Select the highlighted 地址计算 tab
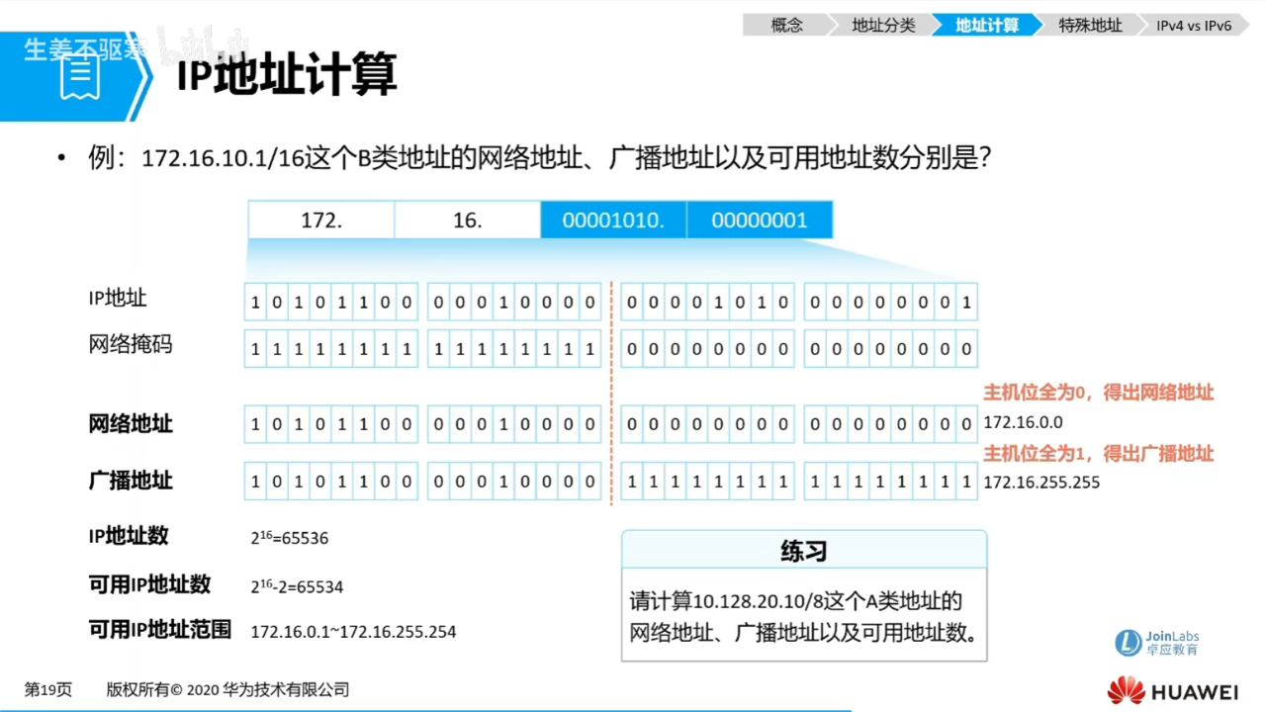1266x712 pixels. tap(986, 26)
